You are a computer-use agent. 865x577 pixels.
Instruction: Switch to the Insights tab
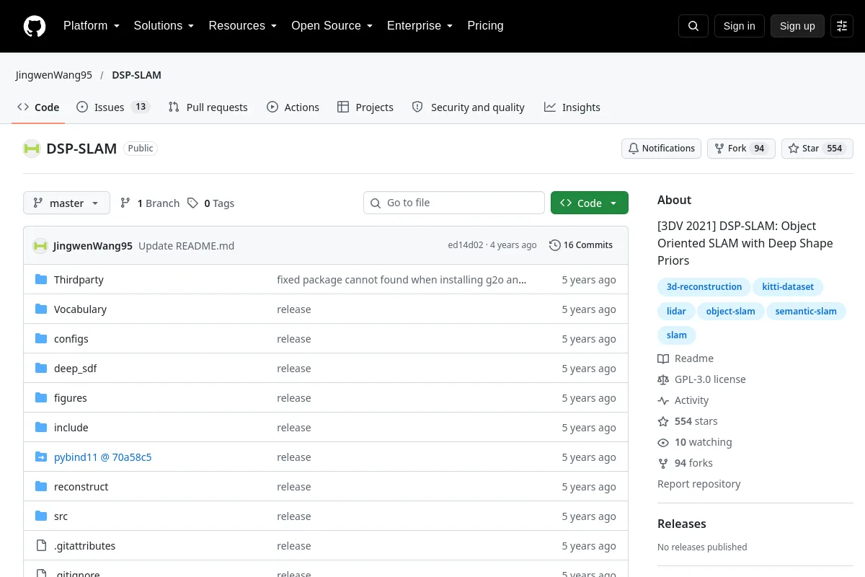(572, 107)
